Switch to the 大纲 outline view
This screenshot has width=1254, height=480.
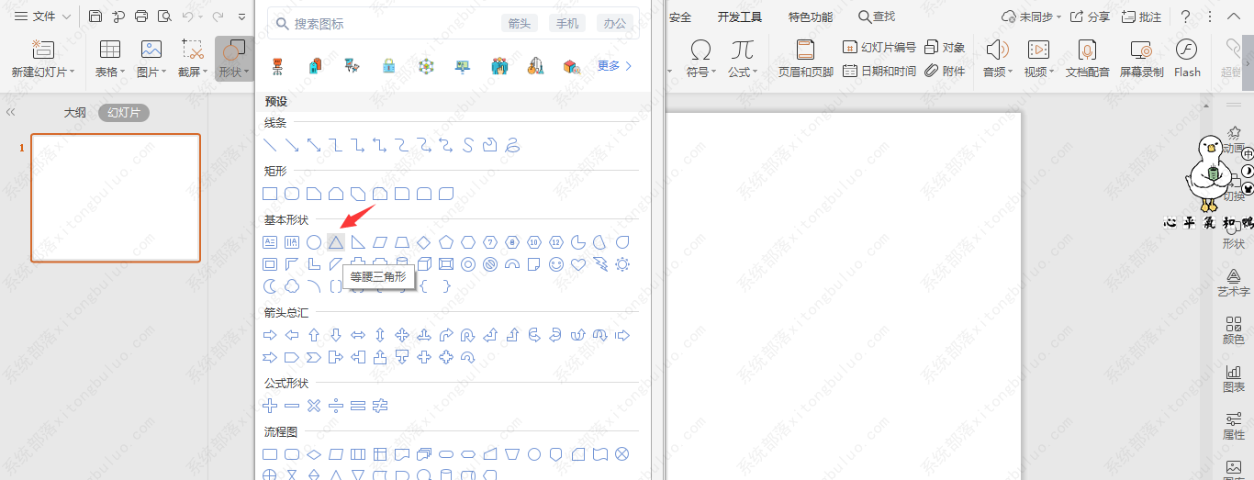74,113
